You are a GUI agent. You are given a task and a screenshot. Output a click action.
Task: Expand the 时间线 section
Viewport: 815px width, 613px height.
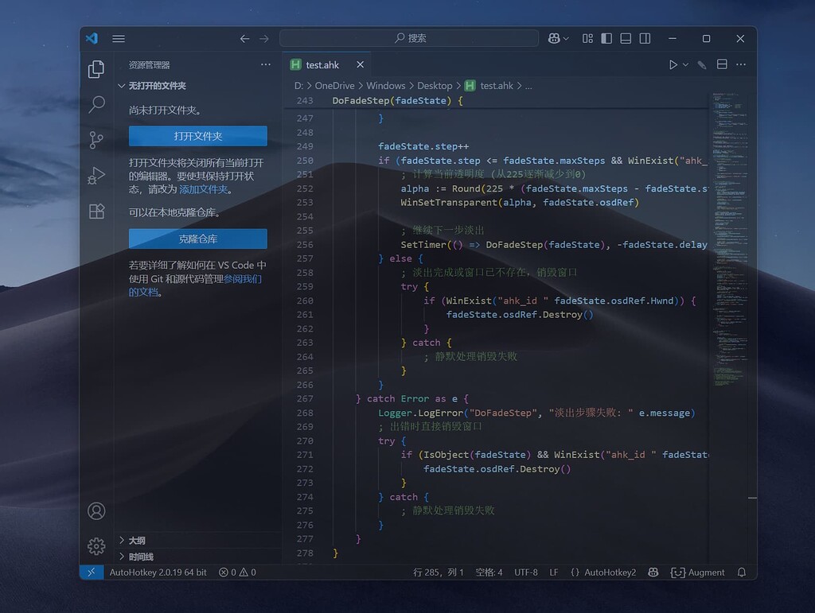[197, 557]
